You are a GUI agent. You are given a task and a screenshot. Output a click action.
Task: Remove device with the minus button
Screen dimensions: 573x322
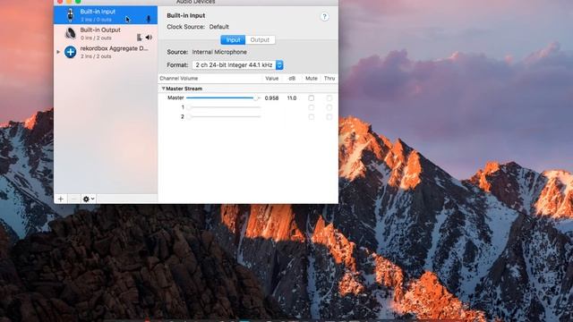click(73, 199)
